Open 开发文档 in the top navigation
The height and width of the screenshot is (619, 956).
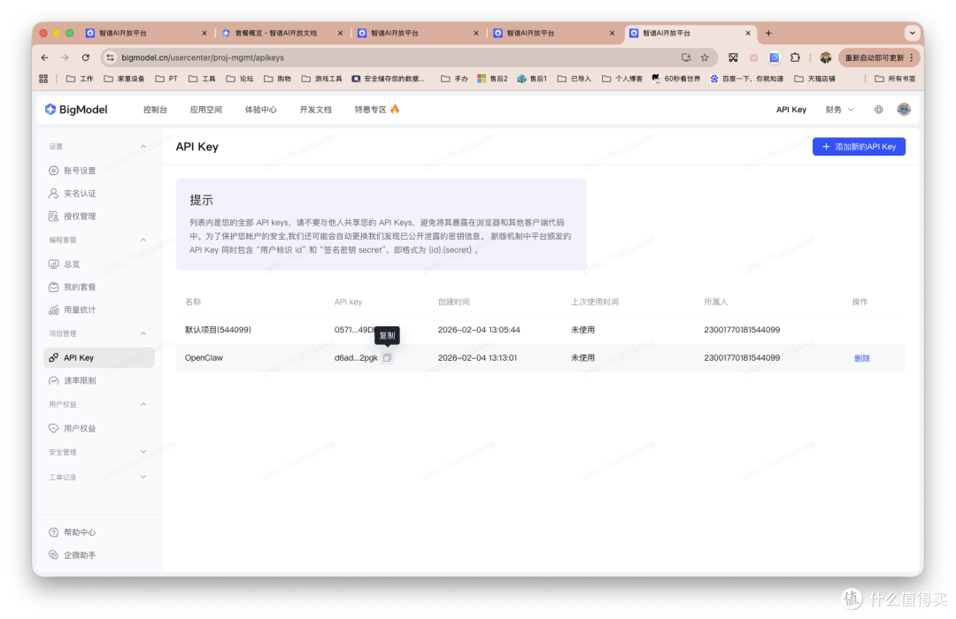(315, 110)
